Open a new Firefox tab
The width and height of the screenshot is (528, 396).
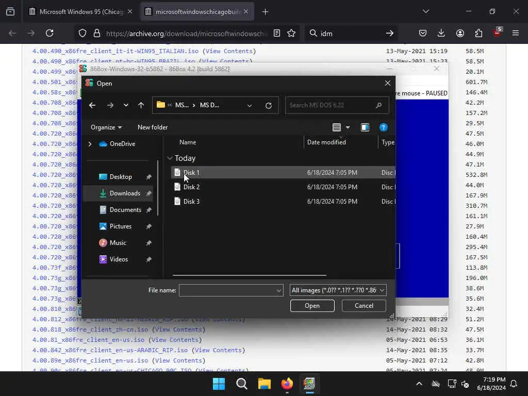[265, 12]
